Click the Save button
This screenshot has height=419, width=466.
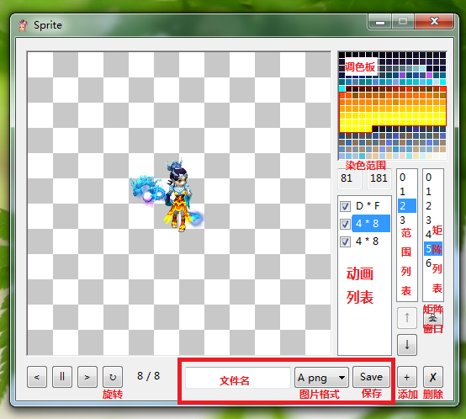tap(371, 377)
